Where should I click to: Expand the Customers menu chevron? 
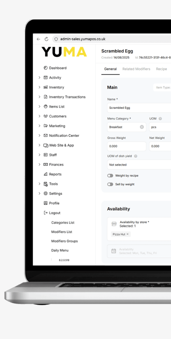click(x=39, y=116)
